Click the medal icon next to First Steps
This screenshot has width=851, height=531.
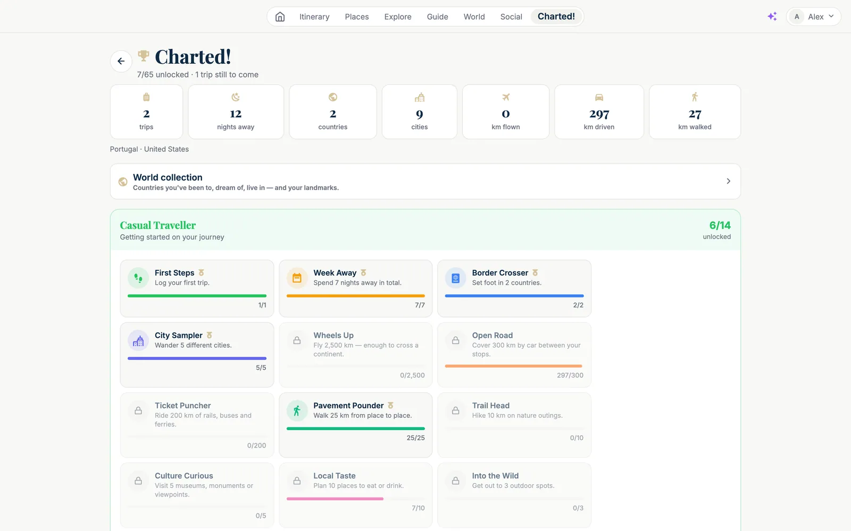click(x=201, y=273)
